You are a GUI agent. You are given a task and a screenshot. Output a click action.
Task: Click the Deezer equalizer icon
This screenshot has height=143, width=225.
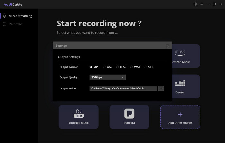click(180, 83)
